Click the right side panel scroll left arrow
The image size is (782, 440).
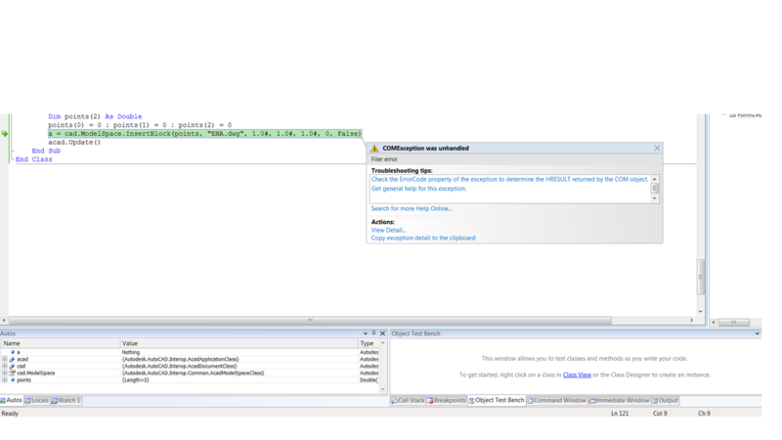714,323
